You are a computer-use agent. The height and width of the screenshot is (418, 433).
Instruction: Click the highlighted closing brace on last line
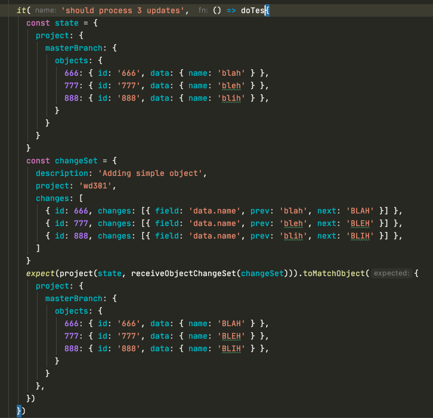tap(19, 411)
